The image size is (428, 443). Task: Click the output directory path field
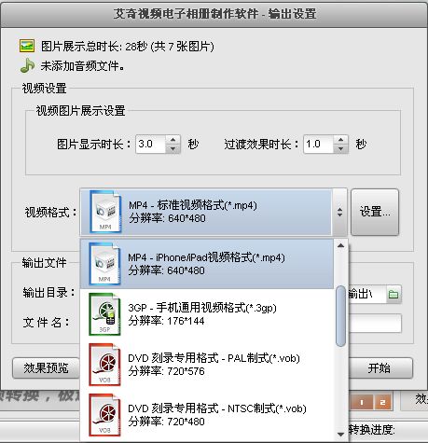coord(367,294)
